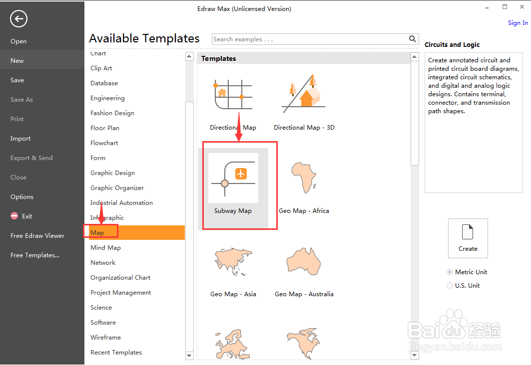Viewport: 531px width, 365px height.
Task: Select the Flowchart category
Action: pyautogui.click(x=104, y=143)
